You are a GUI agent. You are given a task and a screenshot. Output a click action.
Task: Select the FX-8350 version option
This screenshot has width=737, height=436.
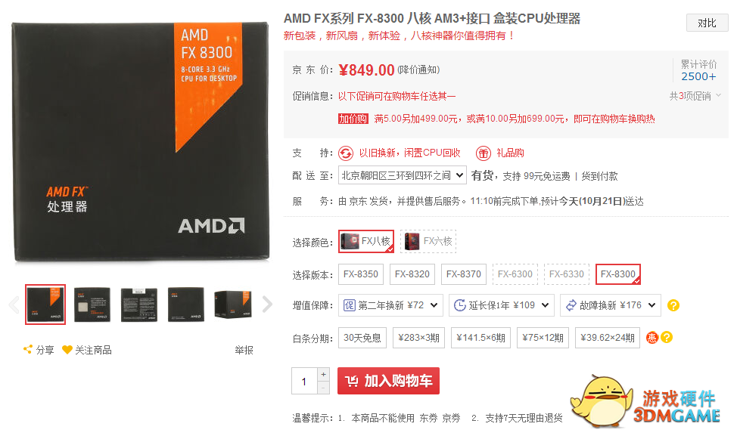point(361,274)
